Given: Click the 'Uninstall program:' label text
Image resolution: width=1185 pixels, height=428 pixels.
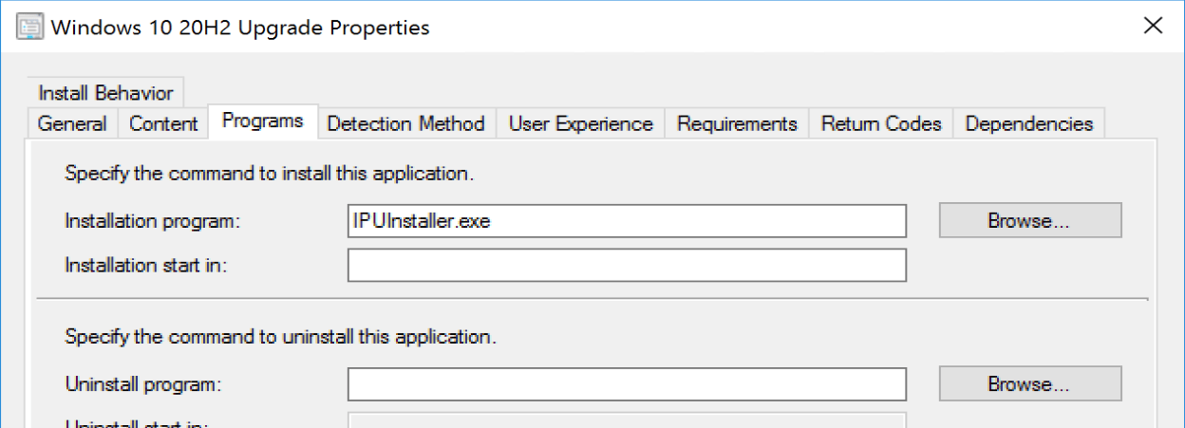Looking at the screenshot, I should click(142, 384).
